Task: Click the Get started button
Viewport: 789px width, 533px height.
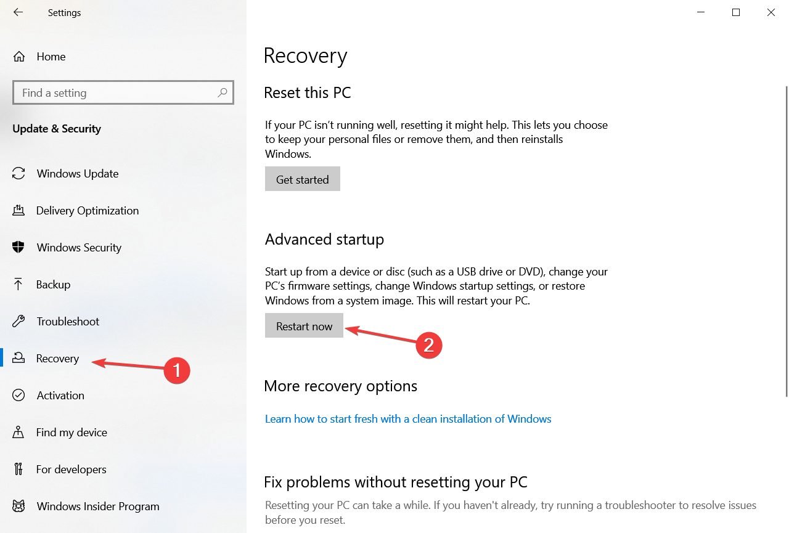Action: click(303, 179)
